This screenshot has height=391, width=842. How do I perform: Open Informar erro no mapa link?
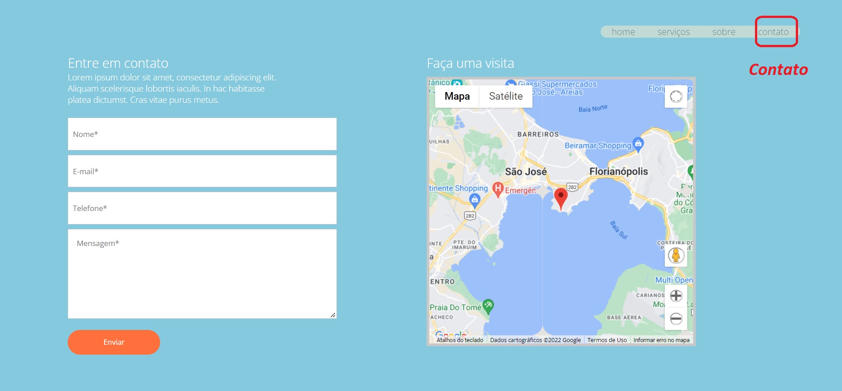click(661, 340)
